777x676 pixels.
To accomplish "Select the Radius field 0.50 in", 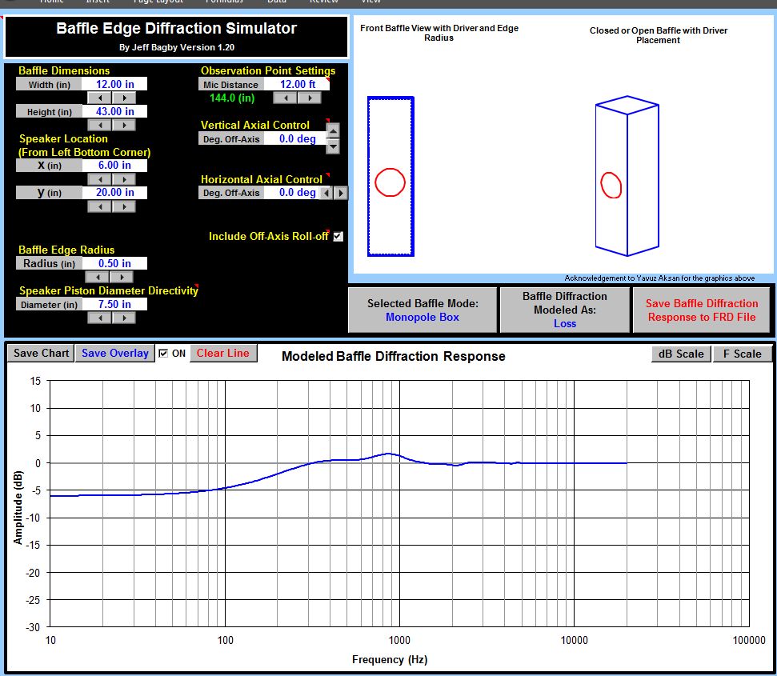I will pyautogui.click(x=114, y=263).
